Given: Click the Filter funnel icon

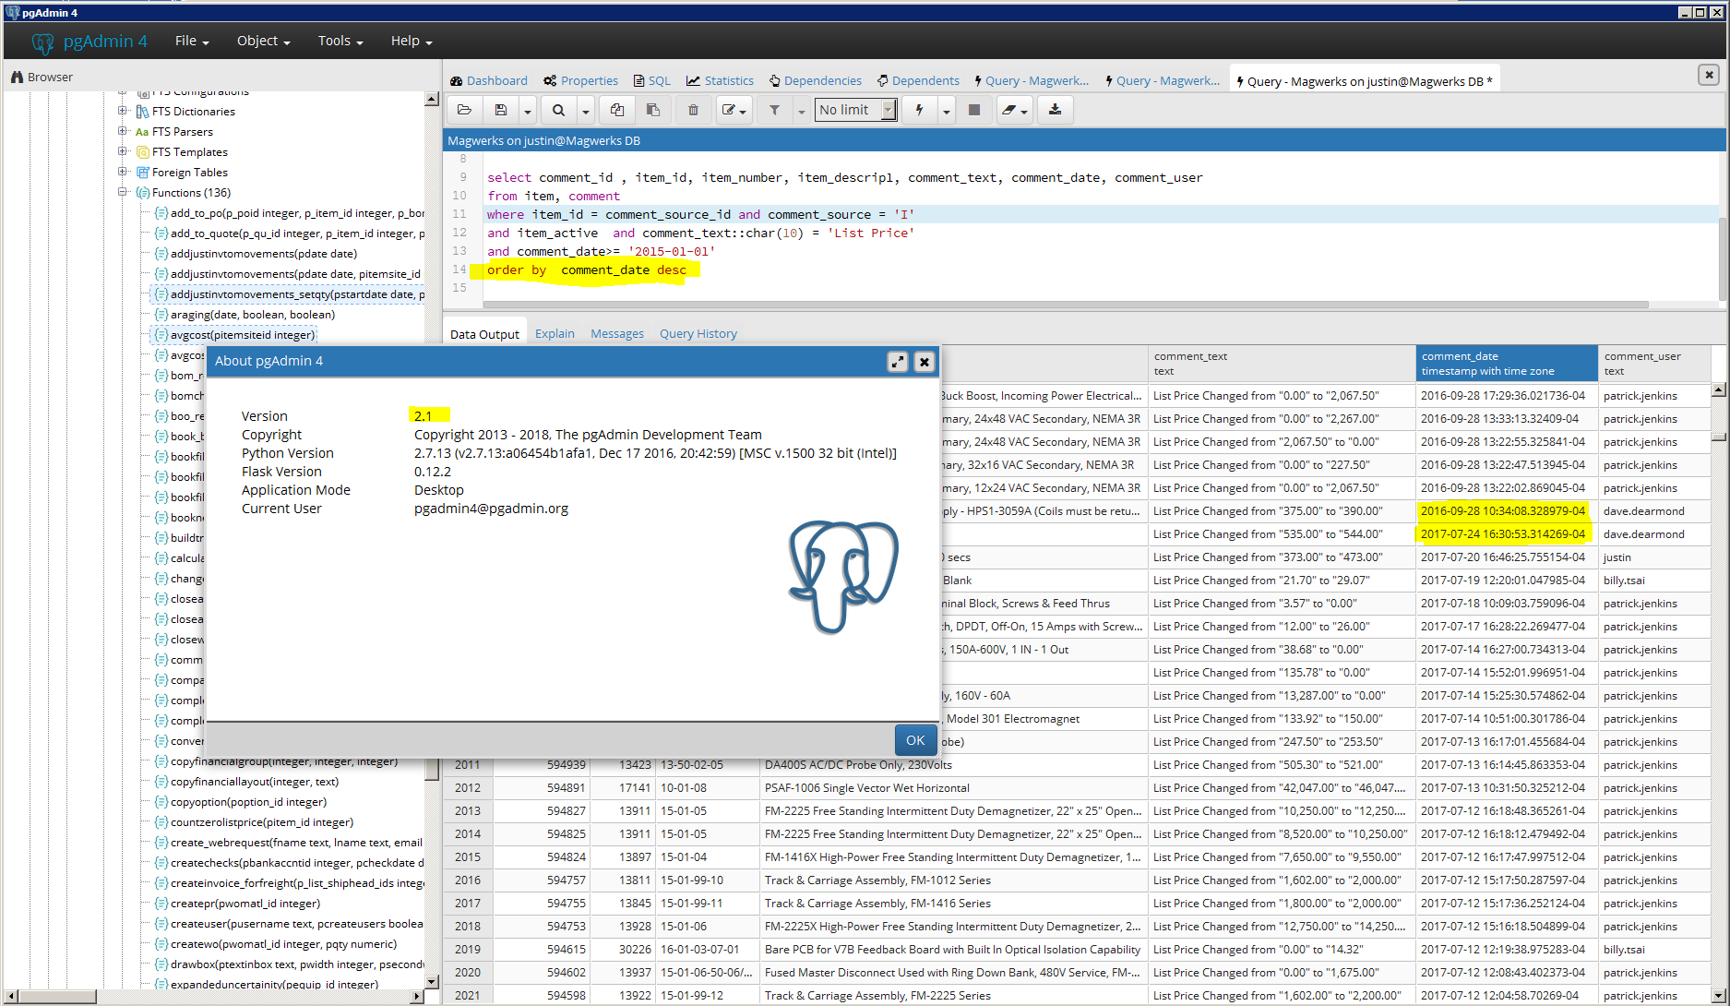Looking at the screenshot, I should [774, 110].
